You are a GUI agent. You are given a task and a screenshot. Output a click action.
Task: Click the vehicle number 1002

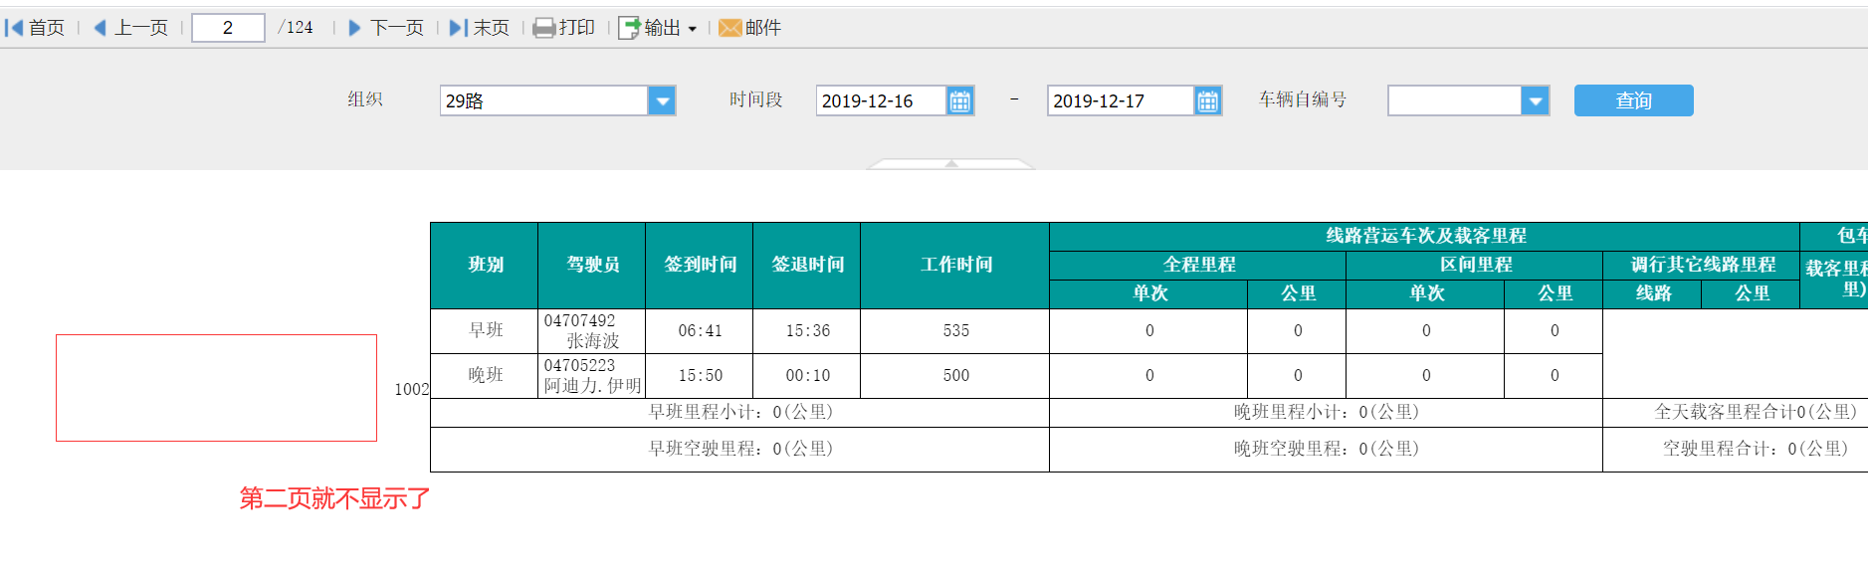[412, 390]
